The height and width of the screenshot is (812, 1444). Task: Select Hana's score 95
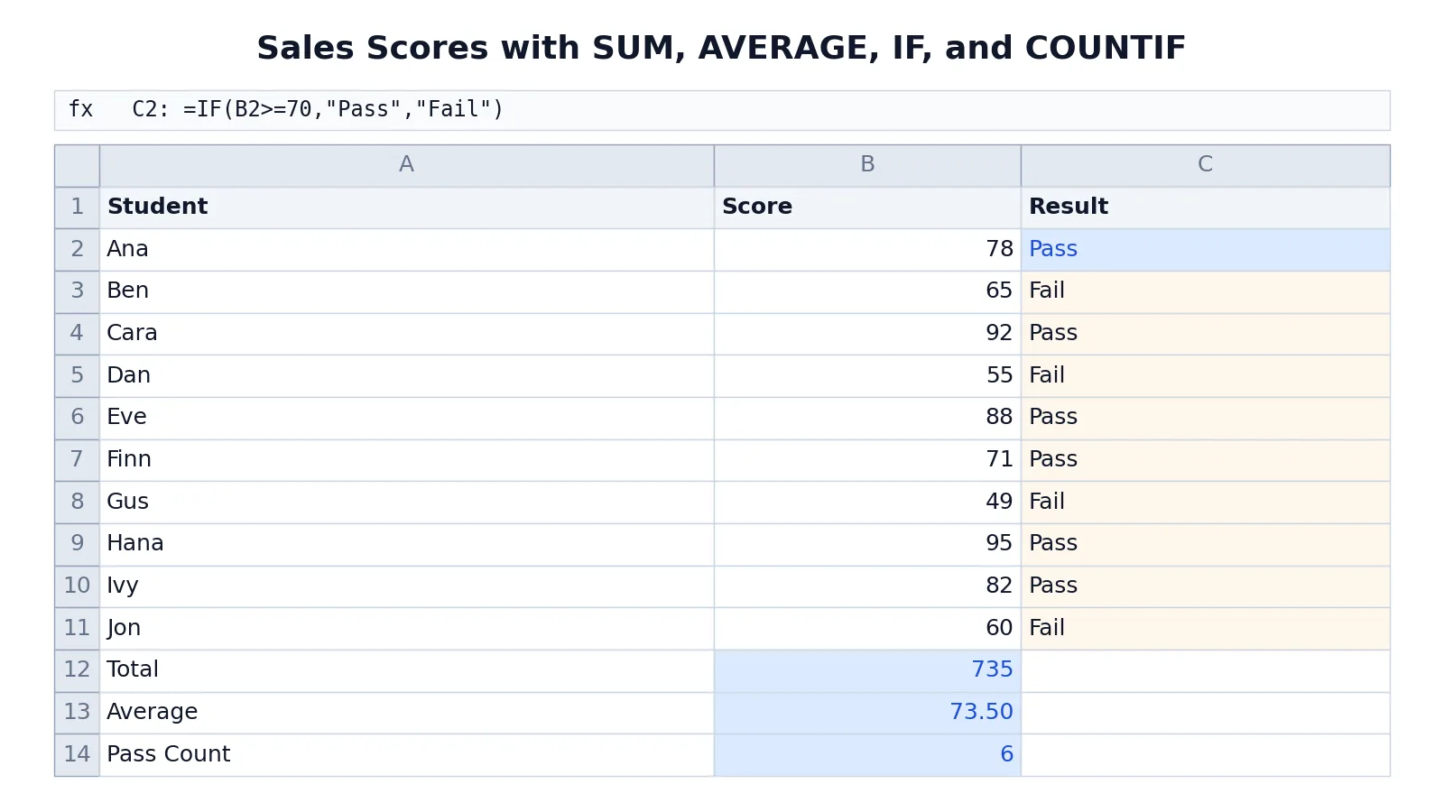click(x=867, y=544)
